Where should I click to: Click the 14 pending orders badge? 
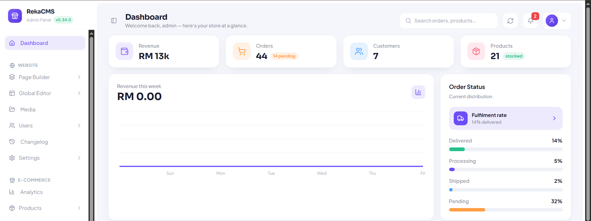click(x=284, y=56)
